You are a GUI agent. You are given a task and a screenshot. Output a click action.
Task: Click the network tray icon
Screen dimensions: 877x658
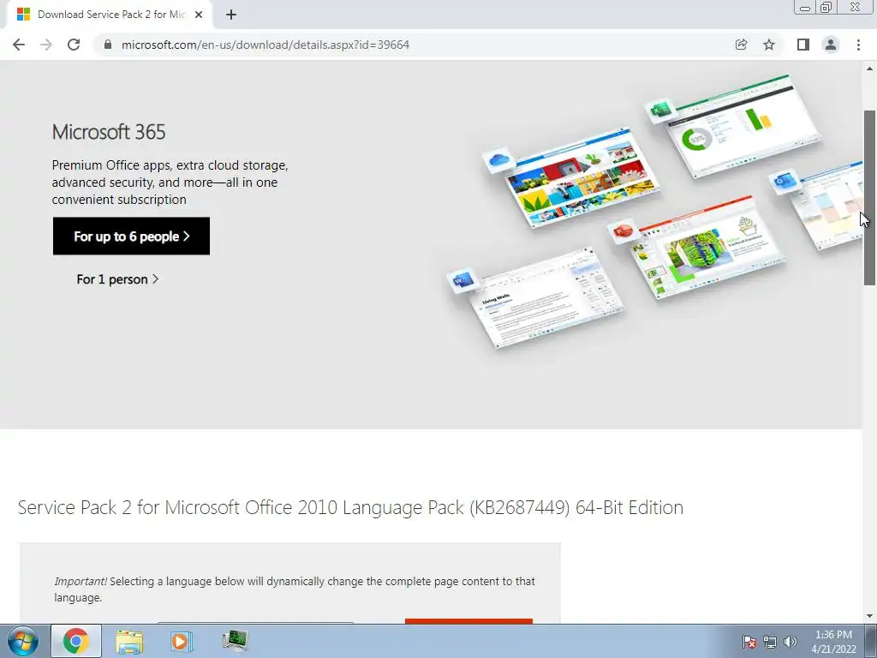pos(770,642)
